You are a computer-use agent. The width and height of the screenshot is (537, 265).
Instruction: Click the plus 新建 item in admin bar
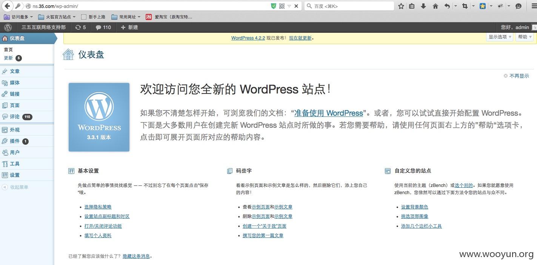coord(129,27)
